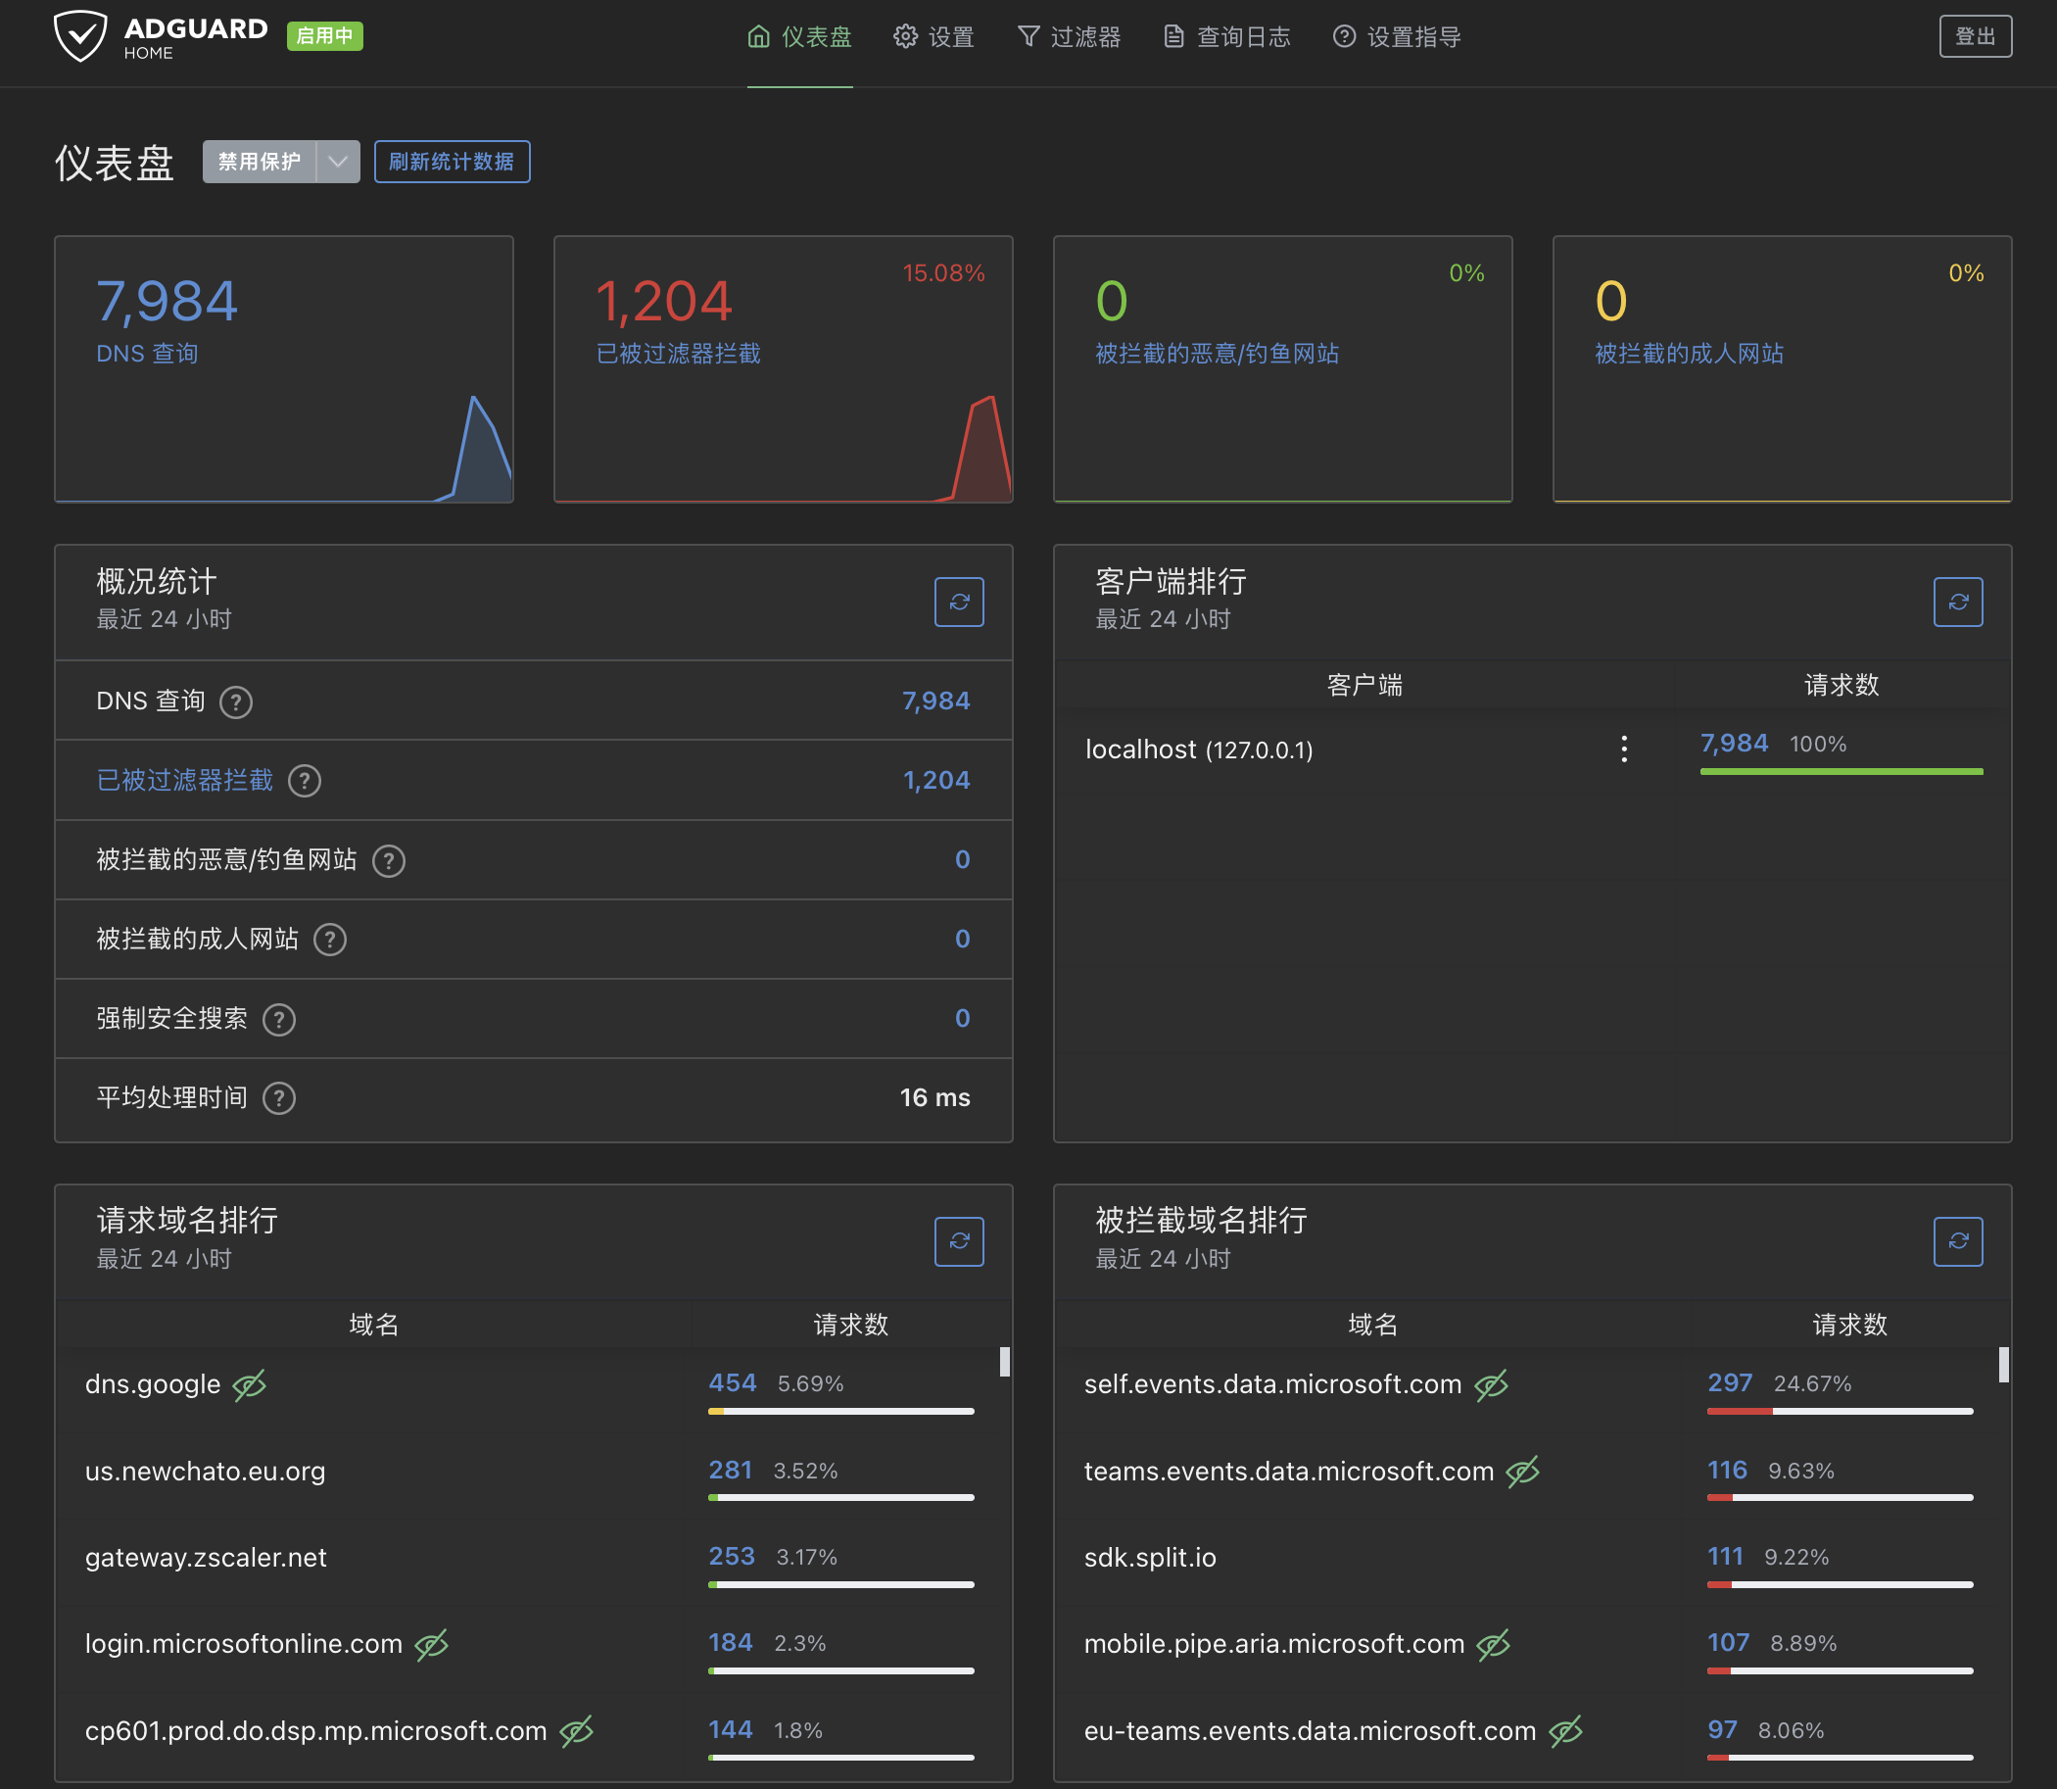Click help icon next to 强制安全搜索

coord(278,1019)
